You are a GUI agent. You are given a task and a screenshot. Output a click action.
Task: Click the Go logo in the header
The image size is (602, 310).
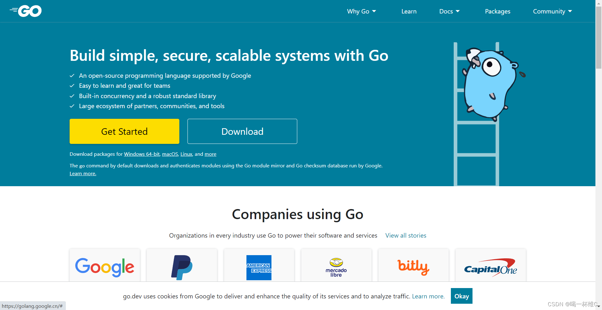coord(25,11)
